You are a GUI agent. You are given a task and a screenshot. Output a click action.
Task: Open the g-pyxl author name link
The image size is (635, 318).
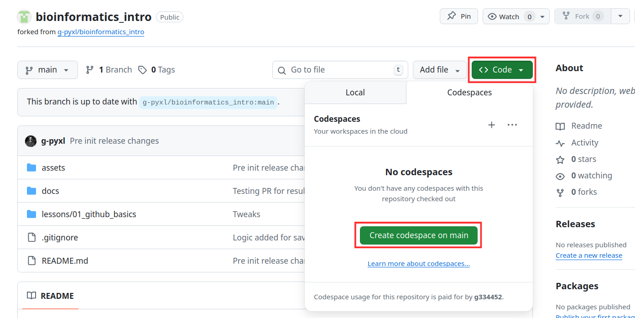pyautogui.click(x=53, y=141)
